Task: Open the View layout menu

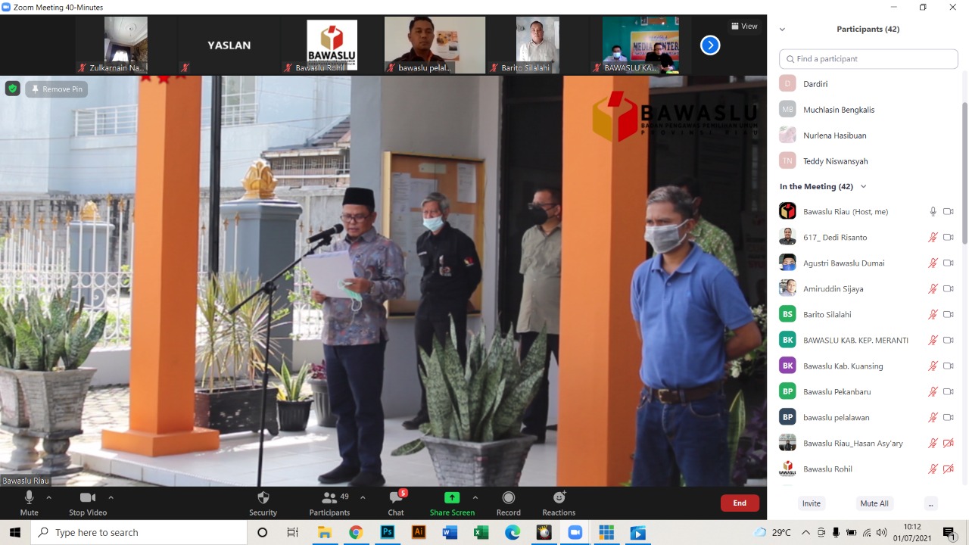Action: pos(744,26)
